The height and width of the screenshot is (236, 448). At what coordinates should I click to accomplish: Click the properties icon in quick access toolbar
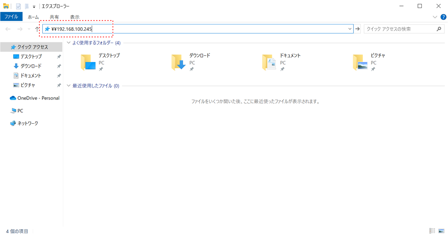[x=19, y=6]
